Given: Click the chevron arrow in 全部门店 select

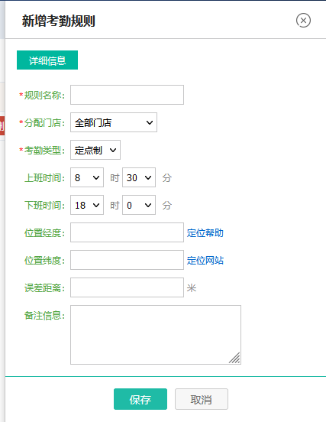Looking at the screenshot, I should tap(150, 123).
